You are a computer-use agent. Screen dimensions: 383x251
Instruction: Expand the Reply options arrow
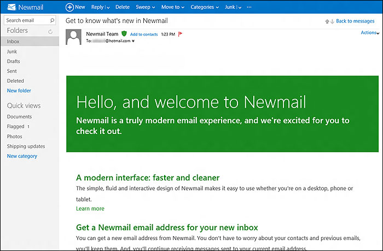(108, 8)
